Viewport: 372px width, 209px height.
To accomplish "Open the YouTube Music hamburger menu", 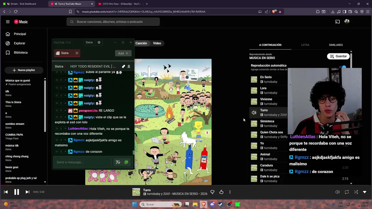I will point(8,22).
